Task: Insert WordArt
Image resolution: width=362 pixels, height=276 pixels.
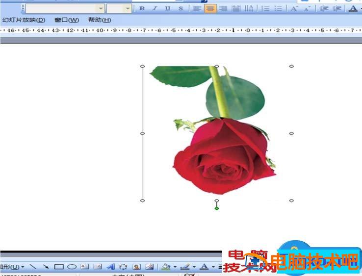Action: (x=110, y=267)
